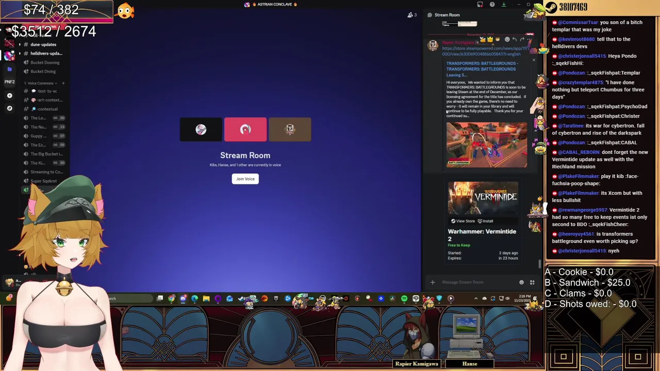Show hidden system tray icons
This screenshot has width=660, height=371.
pos(476,298)
